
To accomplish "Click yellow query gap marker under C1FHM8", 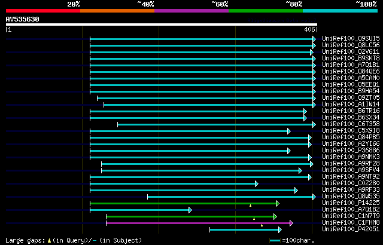I will click(262, 225).
